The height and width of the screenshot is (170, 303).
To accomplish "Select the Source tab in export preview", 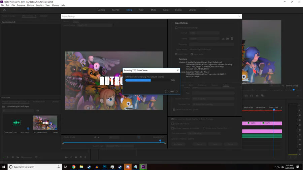I will (66, 21).
